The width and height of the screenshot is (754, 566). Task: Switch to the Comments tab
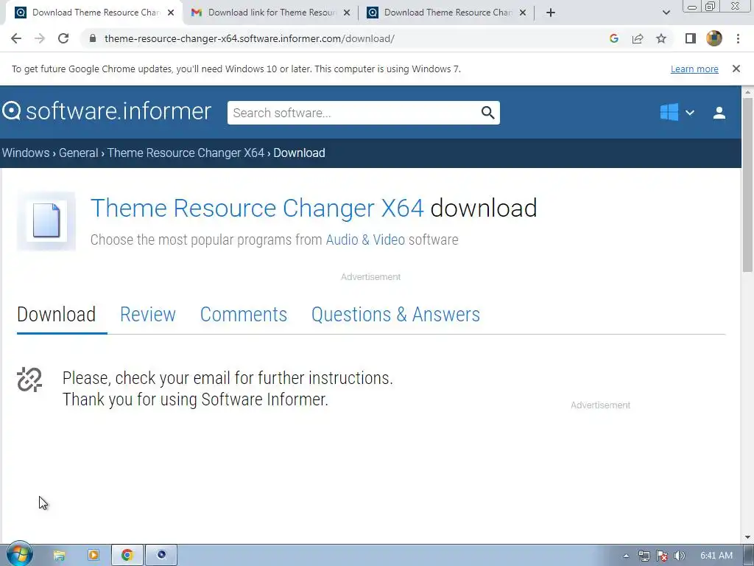pos(243,314)
